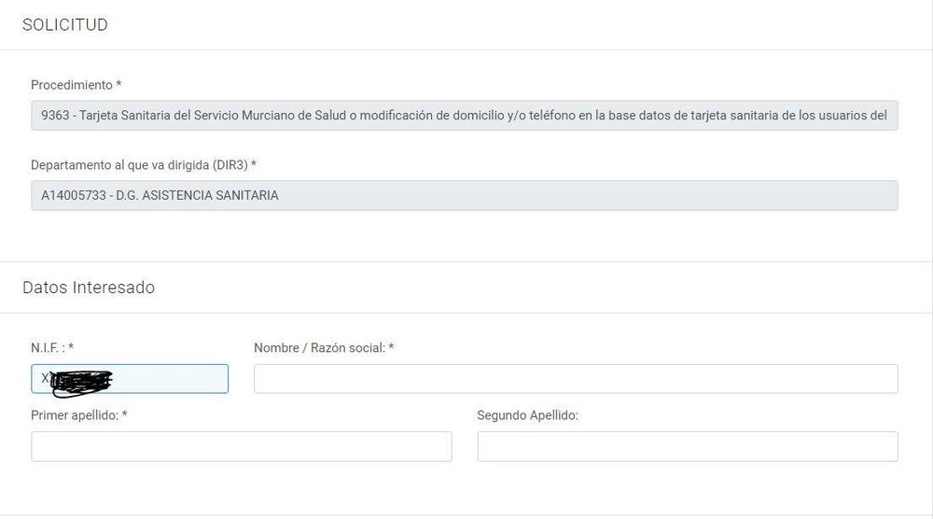Click the letter X in N.I.F. field
Viewport: 933px width, 519px height.
(45, 378)
